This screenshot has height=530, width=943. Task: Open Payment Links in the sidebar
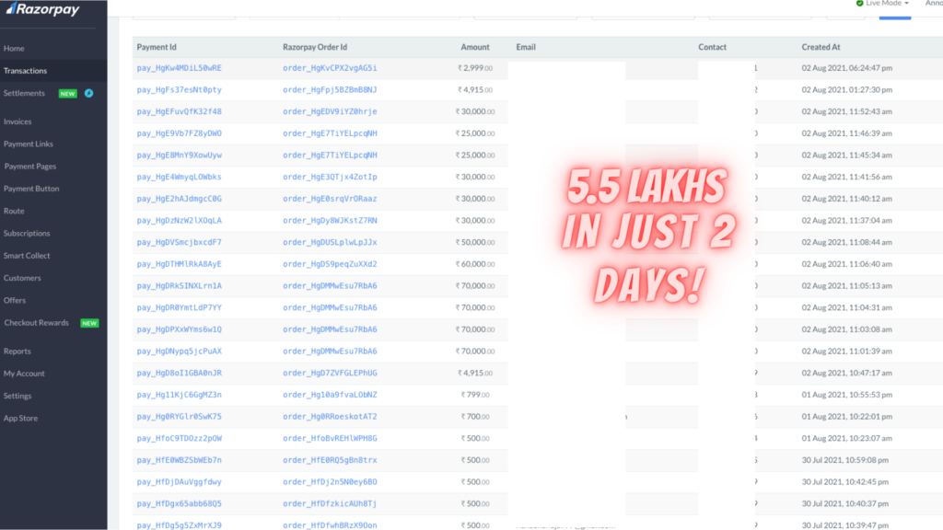tap(29, 144)
